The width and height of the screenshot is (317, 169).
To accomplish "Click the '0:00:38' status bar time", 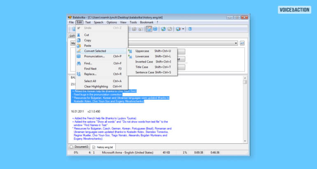I will [198, 153].
